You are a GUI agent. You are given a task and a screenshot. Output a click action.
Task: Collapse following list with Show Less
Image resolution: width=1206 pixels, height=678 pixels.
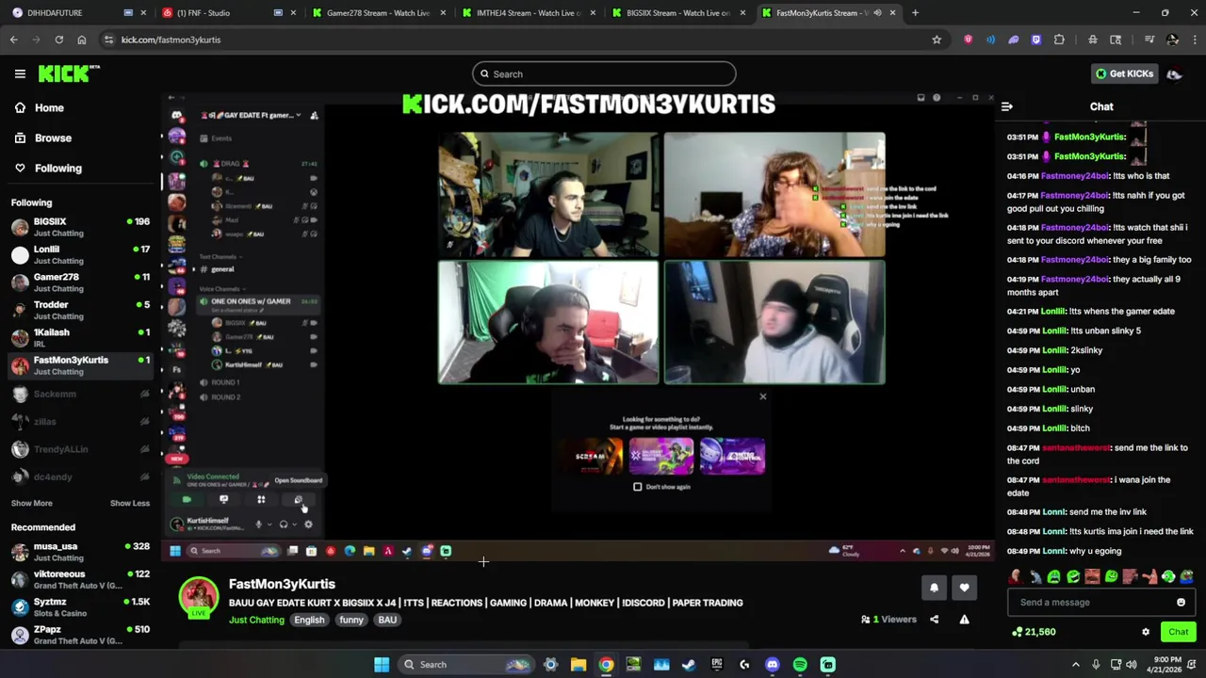coord(130,504)
